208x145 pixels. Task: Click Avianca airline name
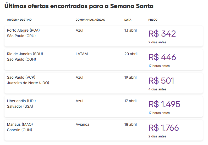coord(82,124)
